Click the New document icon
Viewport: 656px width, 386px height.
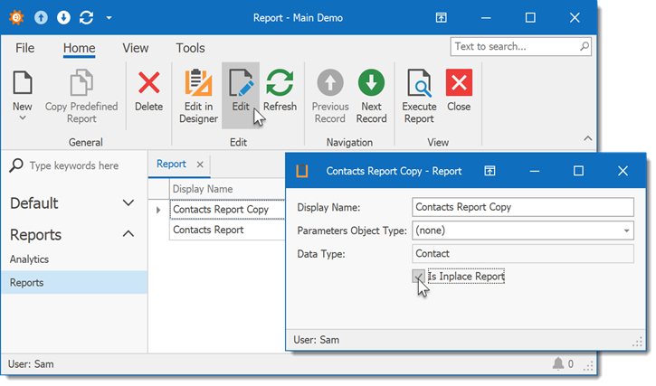point(23,82)
